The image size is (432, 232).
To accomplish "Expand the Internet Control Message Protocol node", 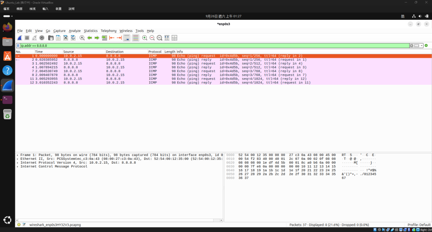I will tap(18, 167).
